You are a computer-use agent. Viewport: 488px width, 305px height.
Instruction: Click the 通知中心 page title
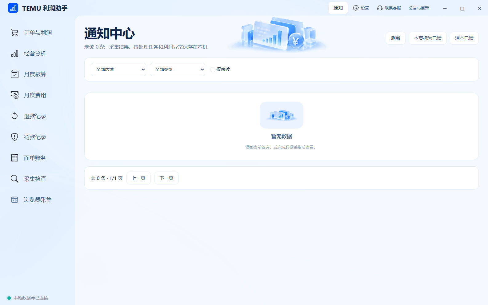coord(110,34)
